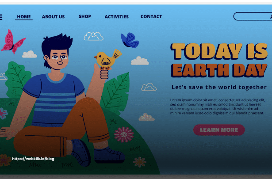Open the hamburger menu icon
272x179 pixels.
tap(1, 17)
